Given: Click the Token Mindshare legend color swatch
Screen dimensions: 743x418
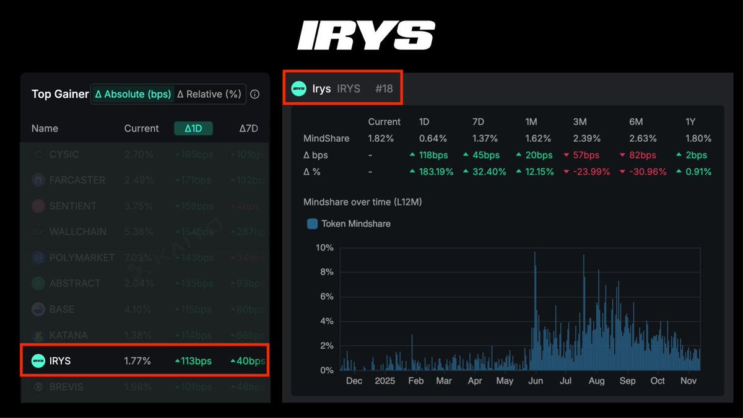Looking at the screenshot, I should coord(313,224).
